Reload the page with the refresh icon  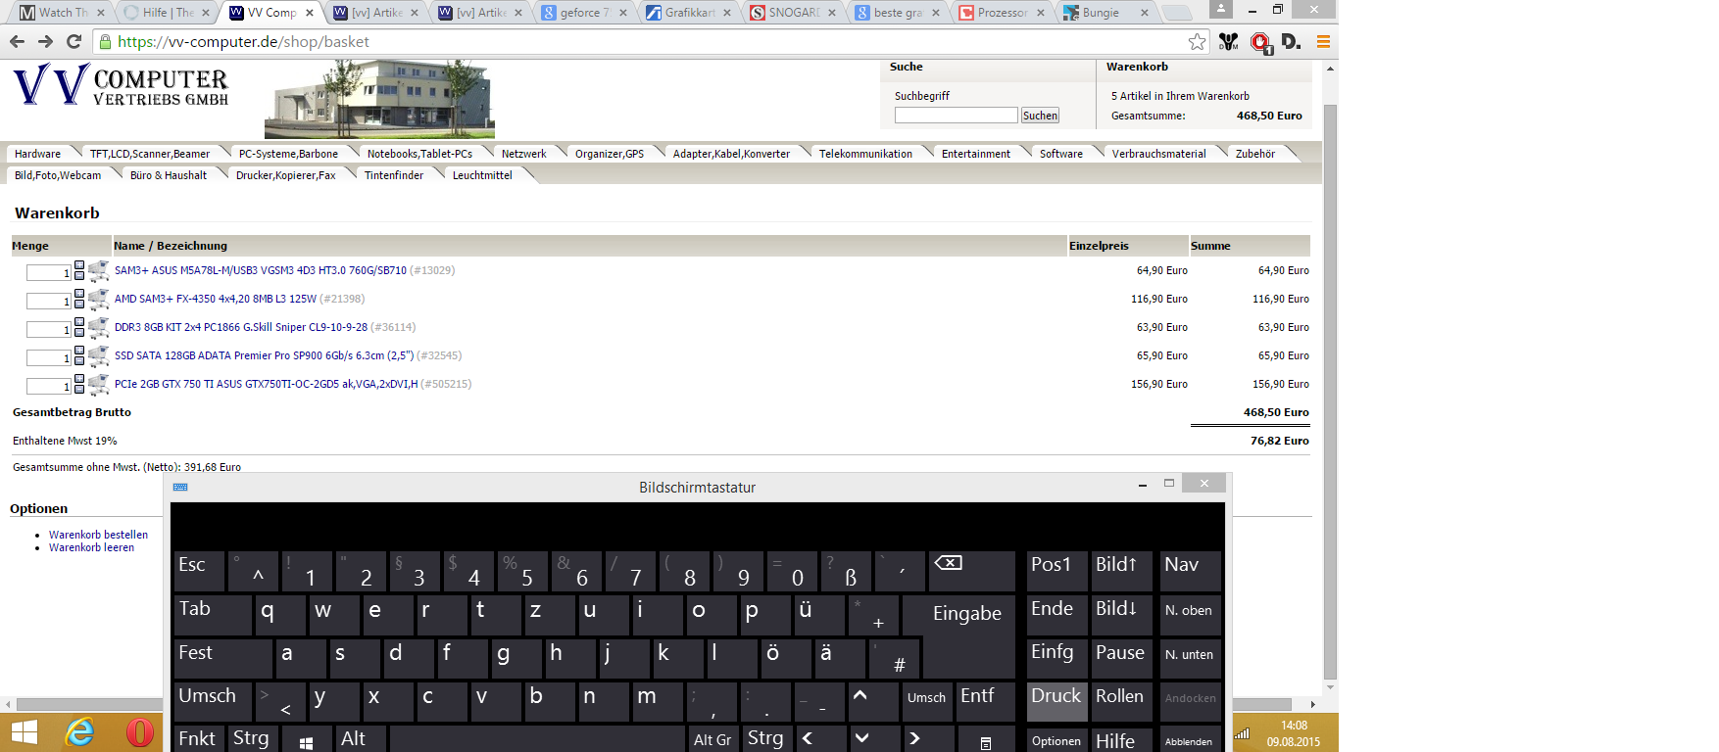click(x=74, y=41)
